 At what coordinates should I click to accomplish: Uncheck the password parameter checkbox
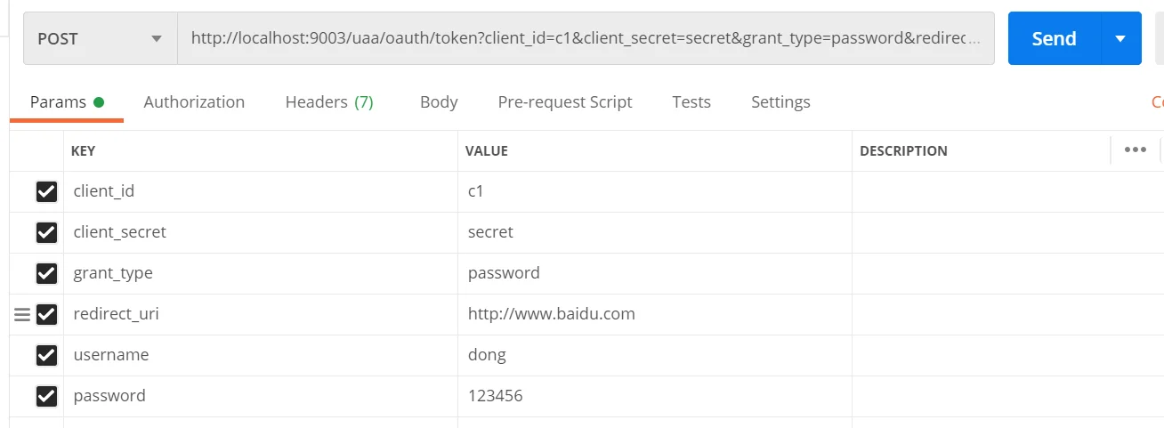[x=46, y=396]
